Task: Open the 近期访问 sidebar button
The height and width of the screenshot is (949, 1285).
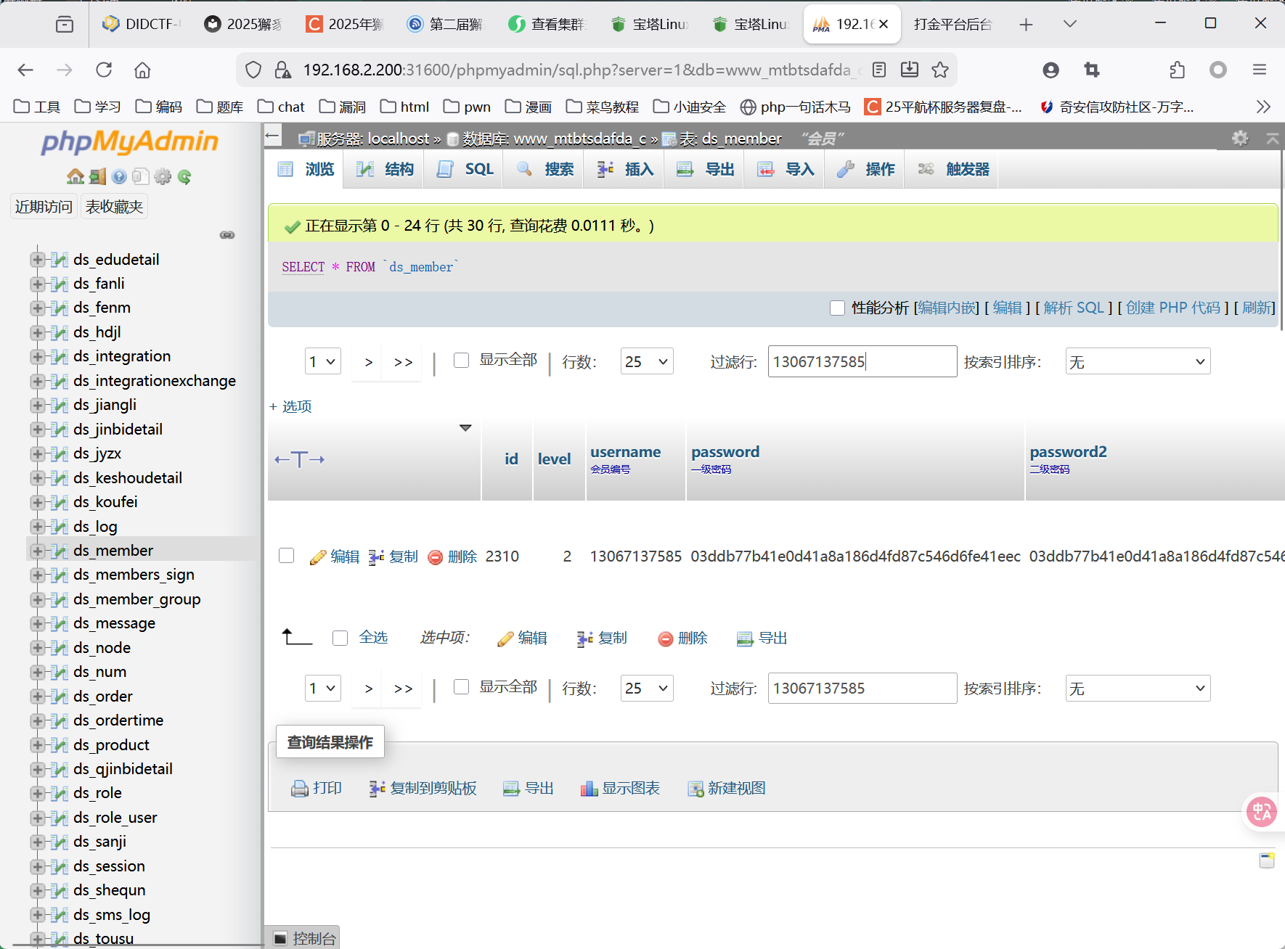Action: tap(44, 207)
